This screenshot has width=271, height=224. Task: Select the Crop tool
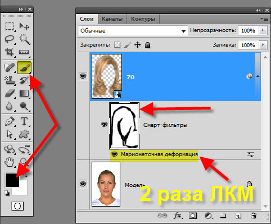(10, 52)
